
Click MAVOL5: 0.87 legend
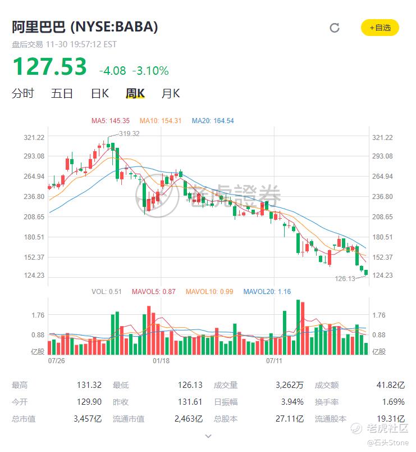coord(153,291)
